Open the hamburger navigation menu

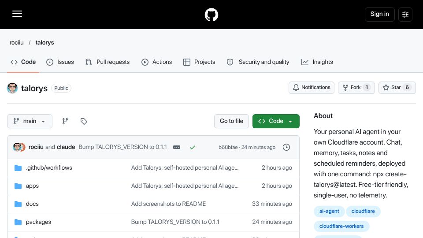[17, 14]
